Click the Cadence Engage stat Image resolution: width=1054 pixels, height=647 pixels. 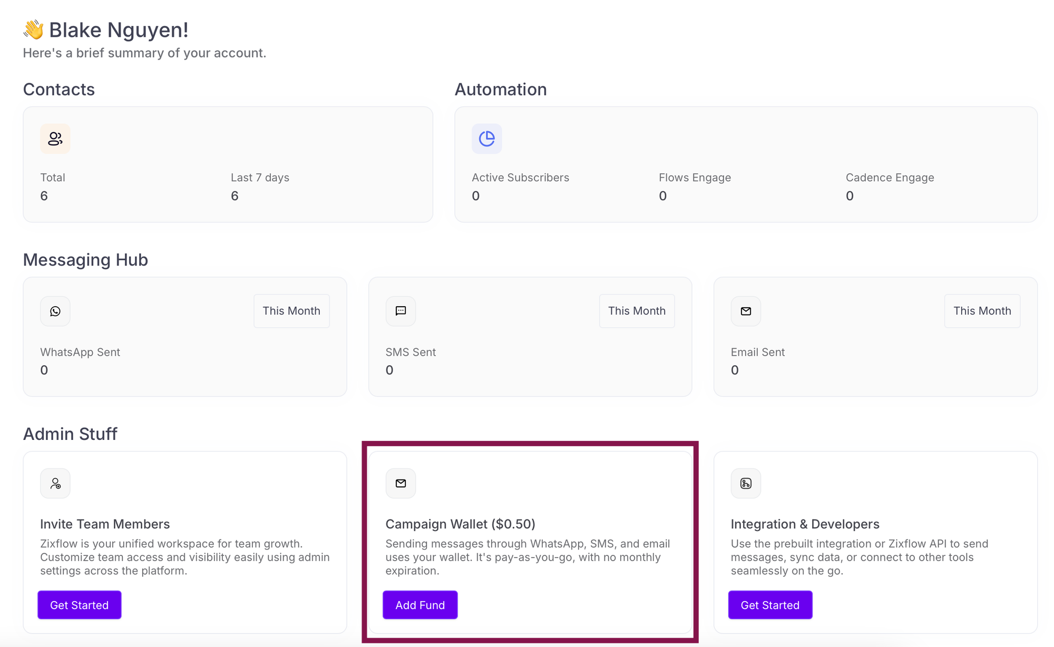click(890, 187)
